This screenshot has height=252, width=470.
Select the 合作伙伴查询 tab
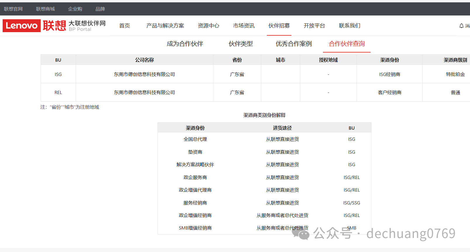point(347,44)
